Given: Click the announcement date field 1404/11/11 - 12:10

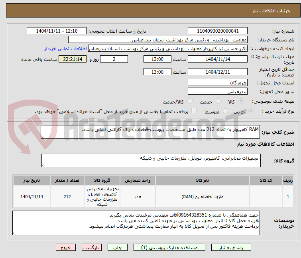Looking at the screenshot, I should [57, 31].
